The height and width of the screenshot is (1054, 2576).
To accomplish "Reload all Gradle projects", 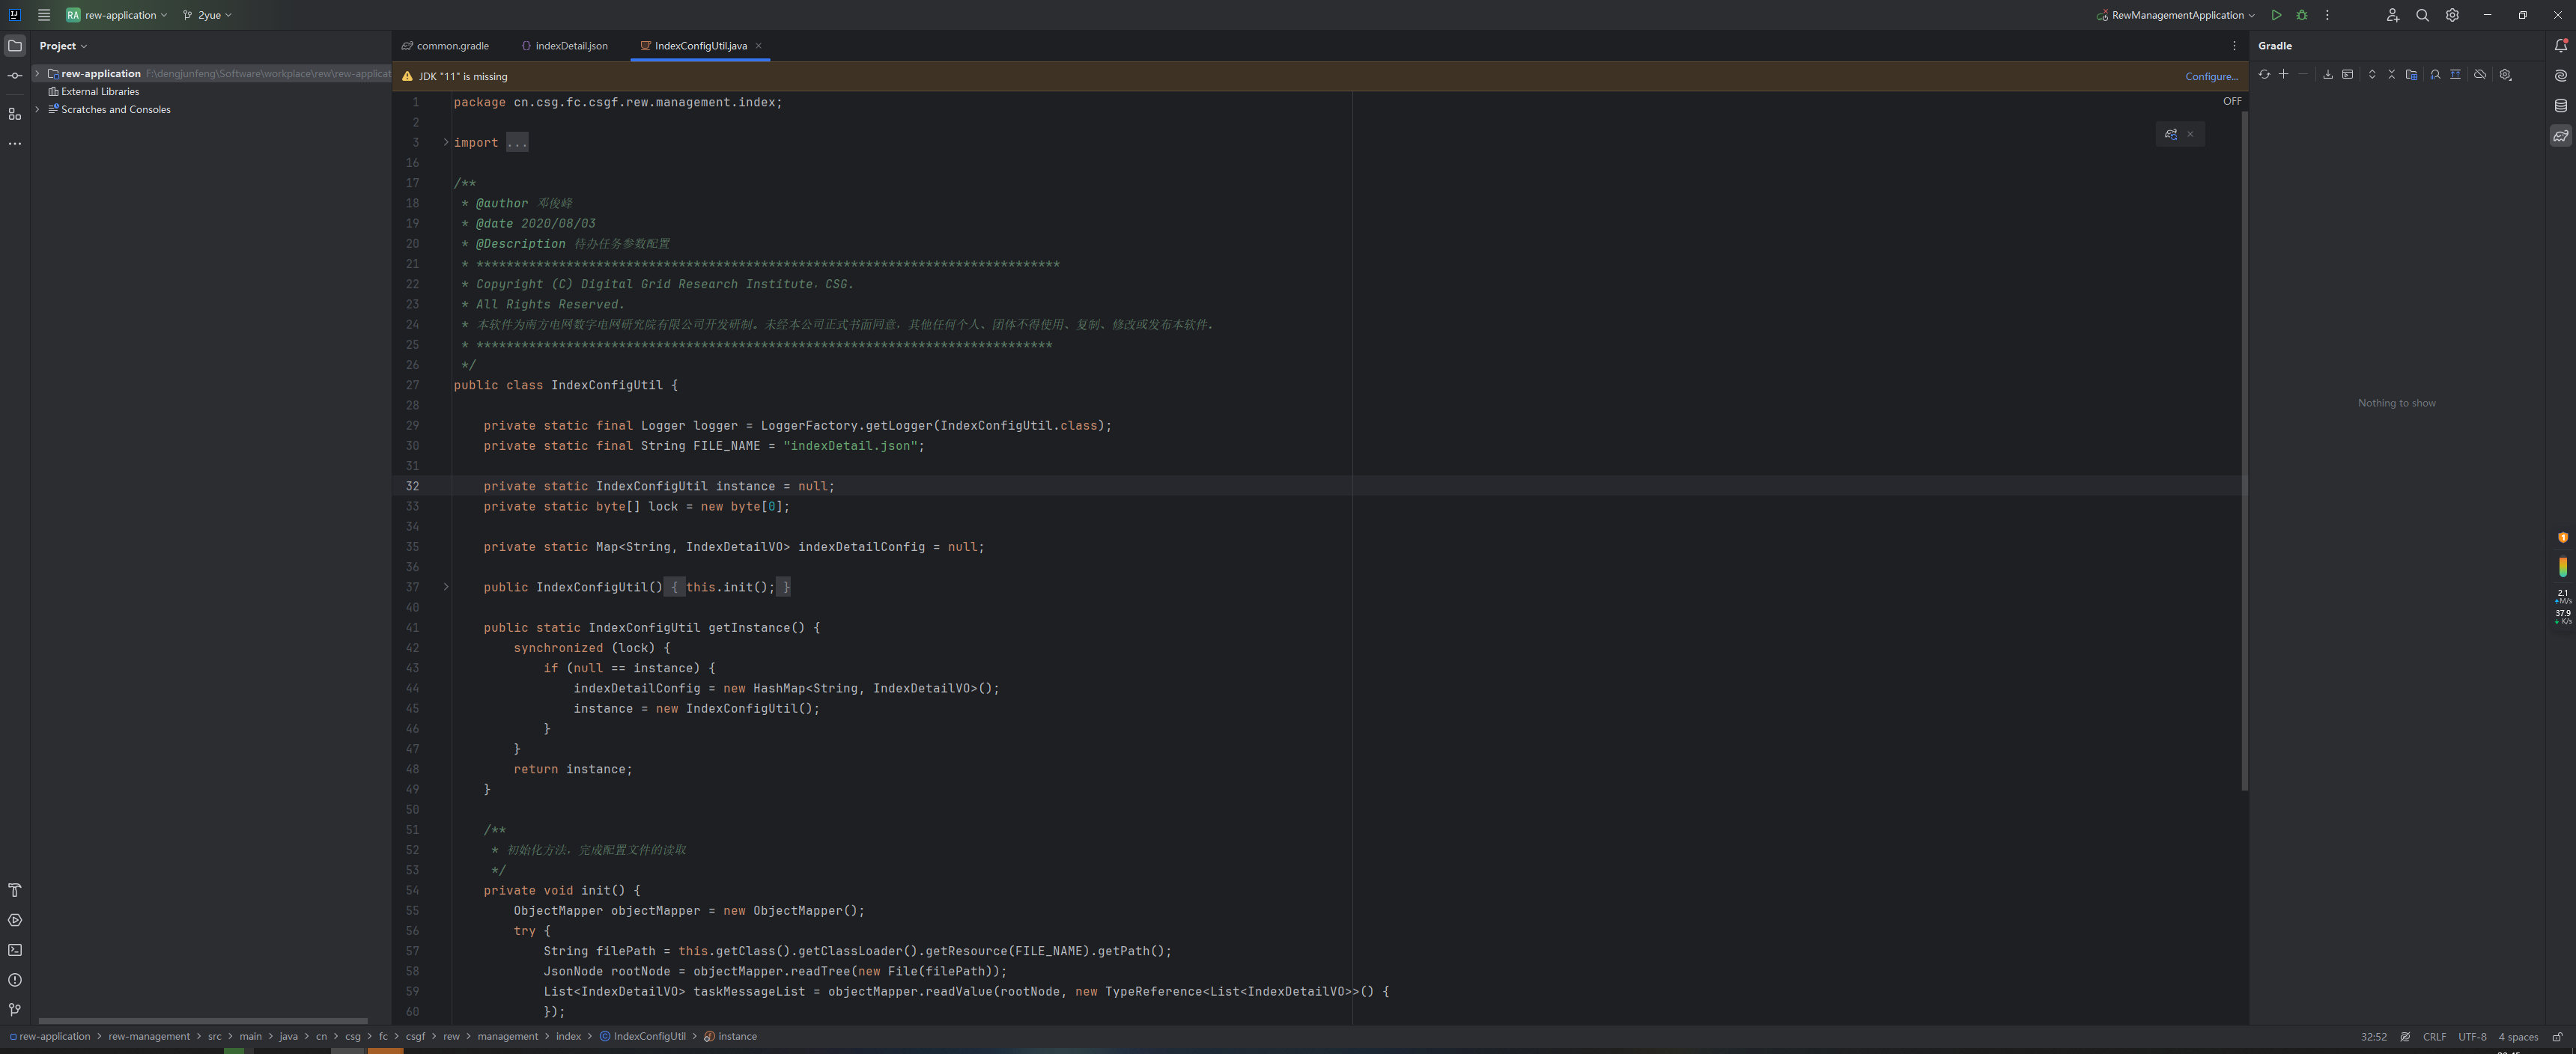I will click(x=2264, y=75).
